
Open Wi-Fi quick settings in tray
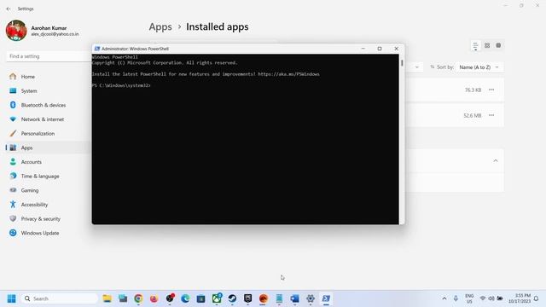pyautogui.click(x=483, y=298)
